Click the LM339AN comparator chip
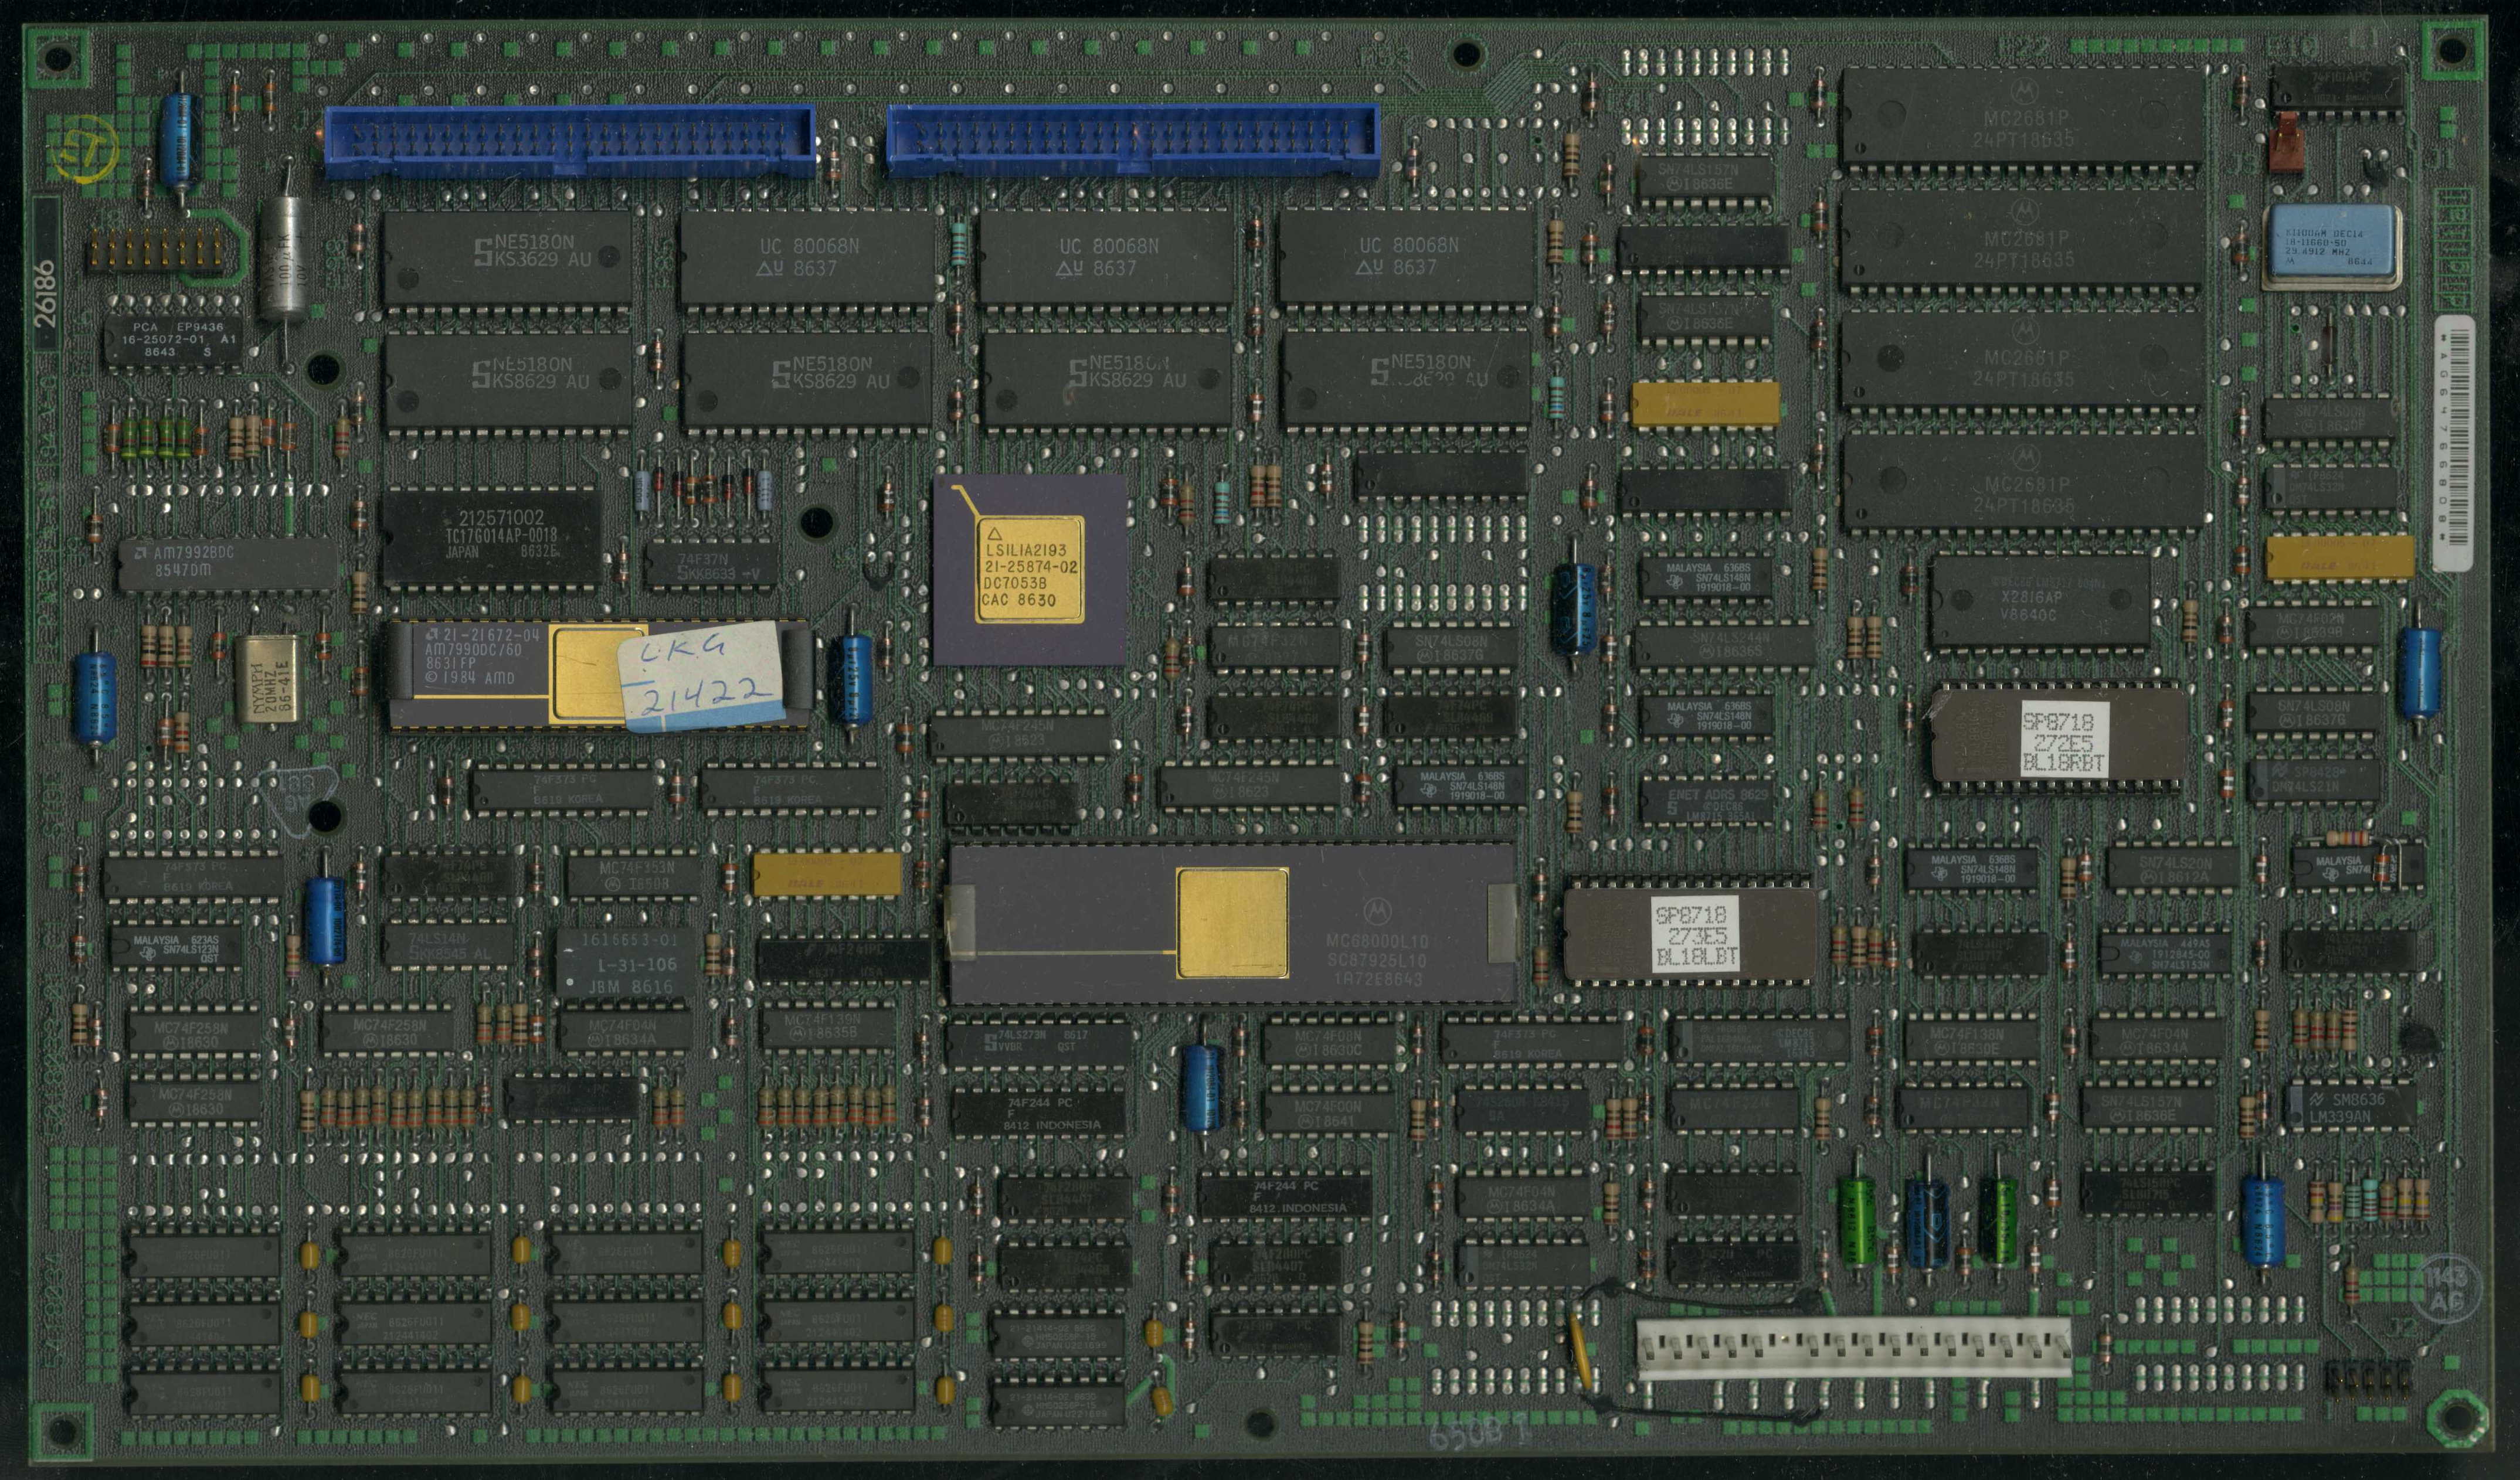 point(2351,1106)
